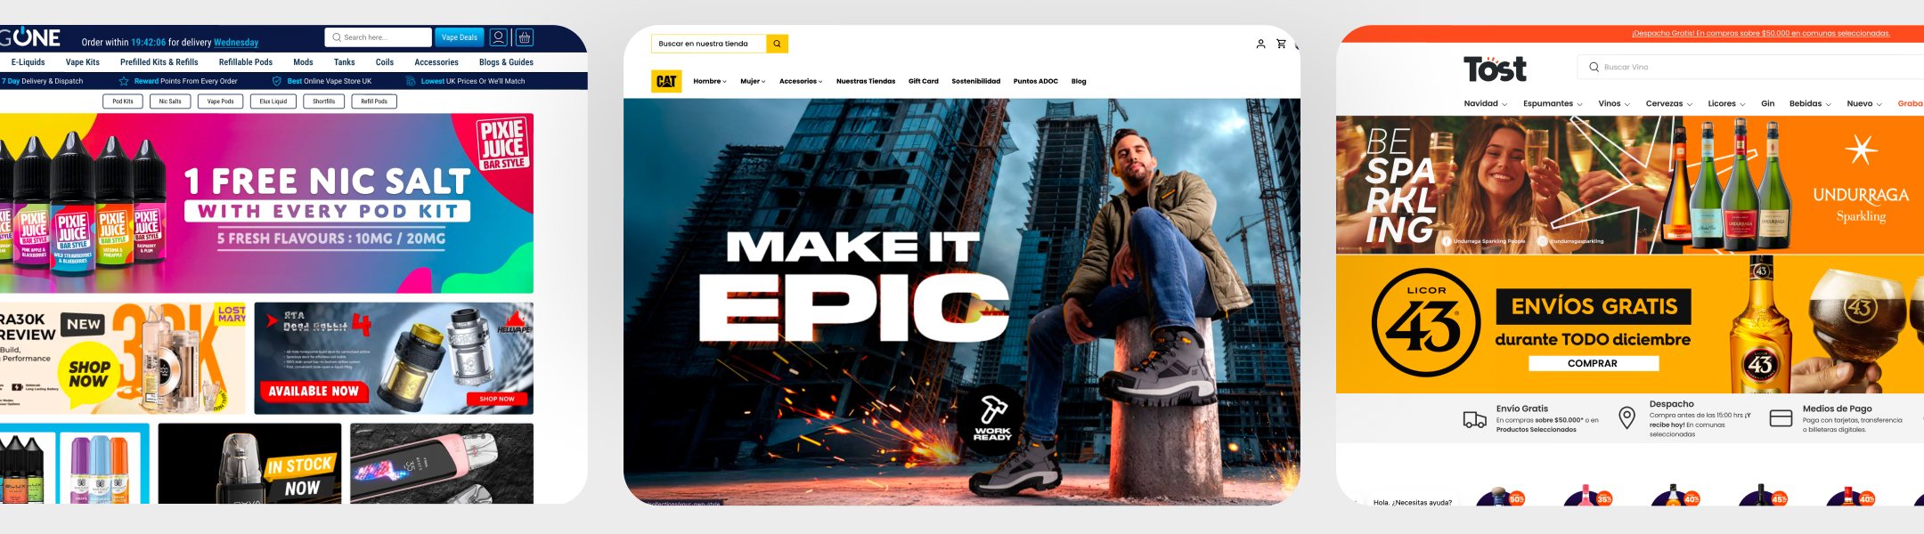Image resolution: width=1924 pixels, height=534 pixels.
Task: Click Tost logo
Action: [x=1495, y=69]
